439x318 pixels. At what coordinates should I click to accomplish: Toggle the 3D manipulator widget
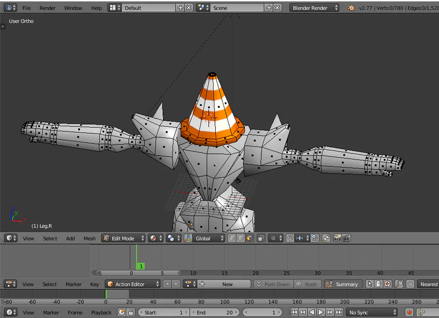pos(188,238)
